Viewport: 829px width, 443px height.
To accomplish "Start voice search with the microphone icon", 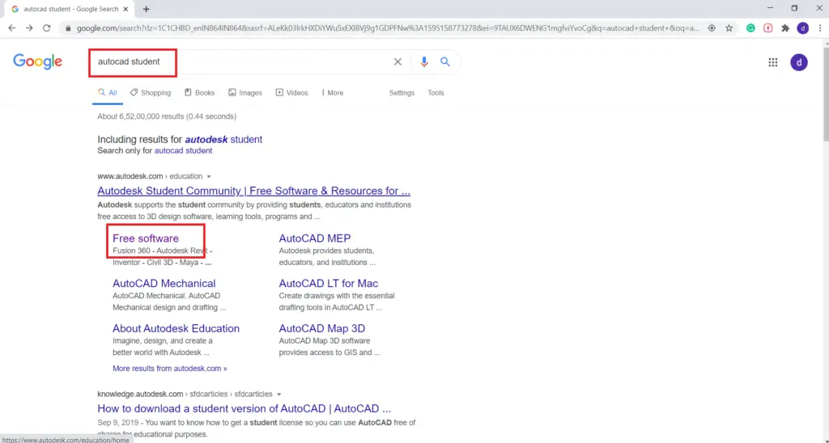I will pos(423,61).
